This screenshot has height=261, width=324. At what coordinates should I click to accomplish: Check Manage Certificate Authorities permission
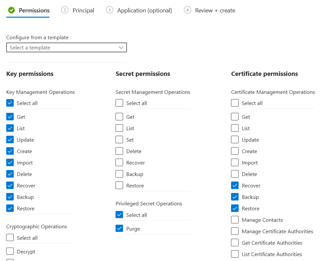click(235, 231)
